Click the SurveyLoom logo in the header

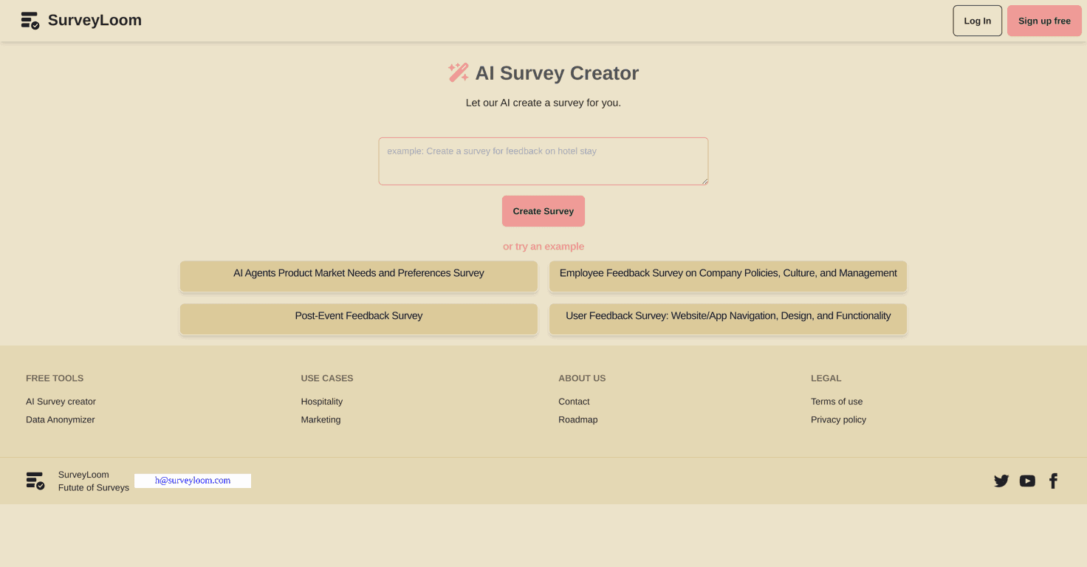click(x=80, y=20)
